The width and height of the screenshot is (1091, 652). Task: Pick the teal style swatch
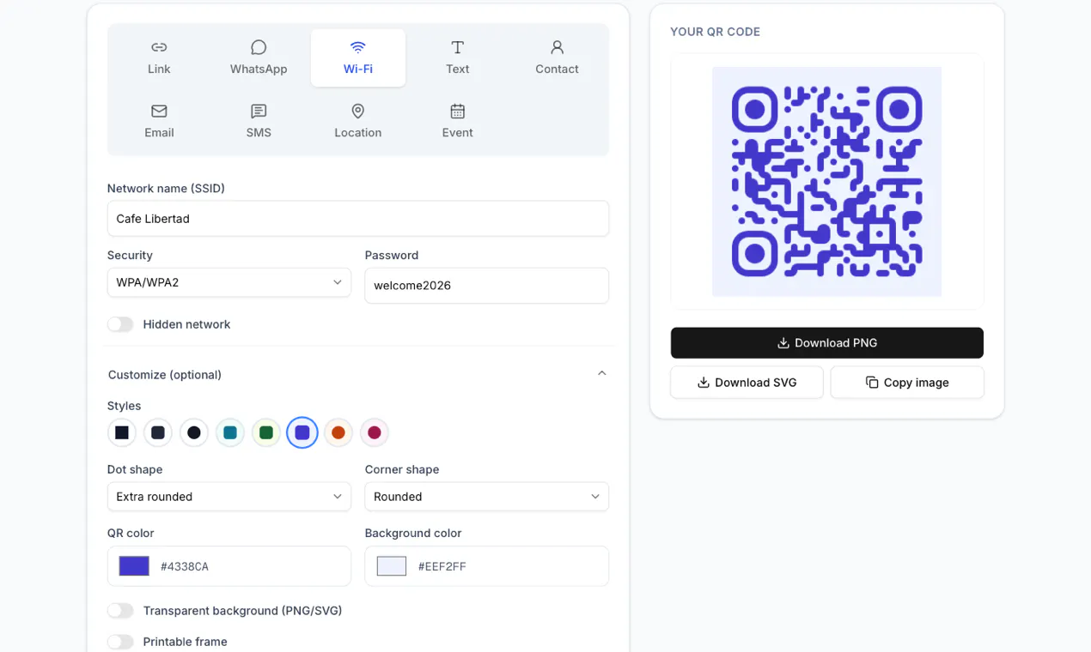[230, 432]
